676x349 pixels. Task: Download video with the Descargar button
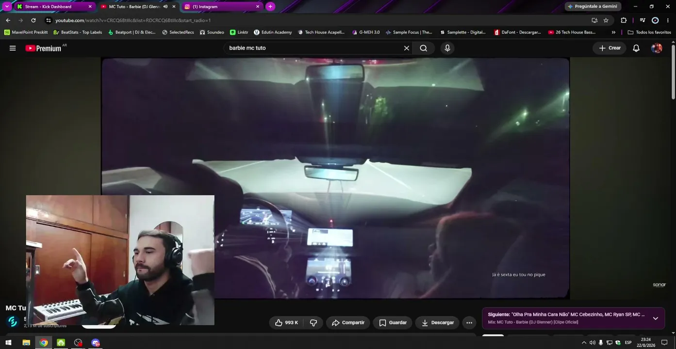click(437, 323)
